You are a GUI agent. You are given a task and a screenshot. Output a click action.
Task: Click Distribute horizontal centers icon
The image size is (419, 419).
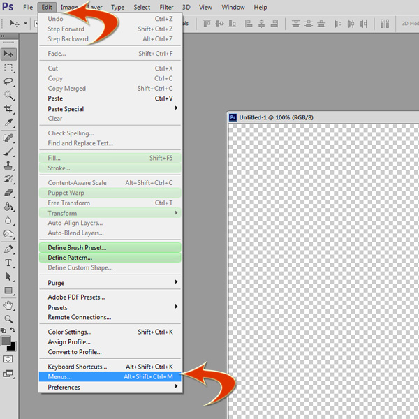tap(351, 24)
